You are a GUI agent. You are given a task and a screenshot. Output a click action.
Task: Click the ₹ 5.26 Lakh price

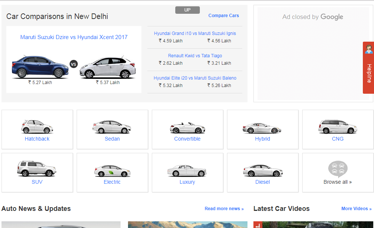pos(219,86)
